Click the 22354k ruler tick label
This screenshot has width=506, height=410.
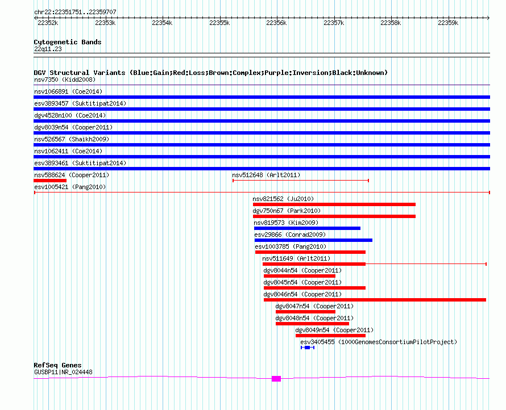coord(162,23)
